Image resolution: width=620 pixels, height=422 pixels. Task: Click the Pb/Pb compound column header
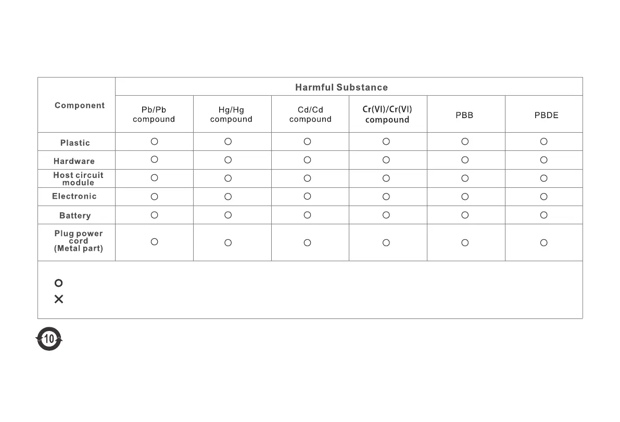click(154, 114)
